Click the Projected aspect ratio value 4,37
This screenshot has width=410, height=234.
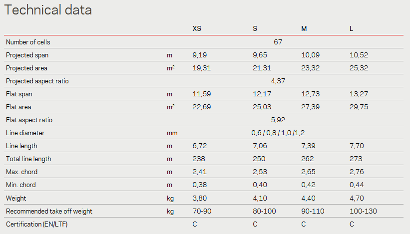pos(278,81)
